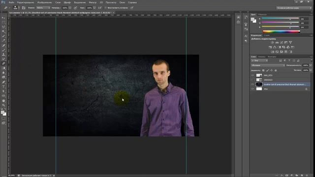Image resolution: width=315 pixels, height=177 pixels.
Task: Open the eraser opacity slider arrow
Action: 70,8
